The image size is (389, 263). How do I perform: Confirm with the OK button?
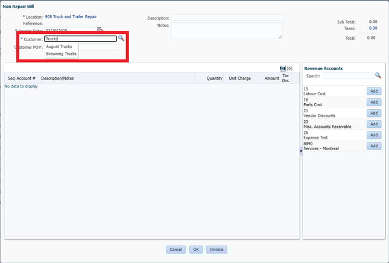click(x=196, y=249)
